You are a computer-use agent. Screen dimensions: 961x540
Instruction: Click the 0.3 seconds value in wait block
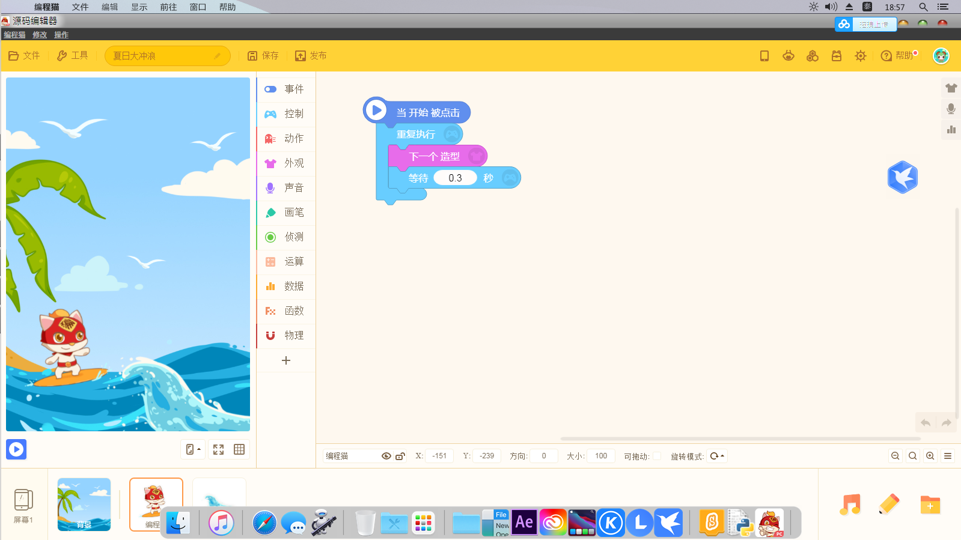tap(455, 178)
